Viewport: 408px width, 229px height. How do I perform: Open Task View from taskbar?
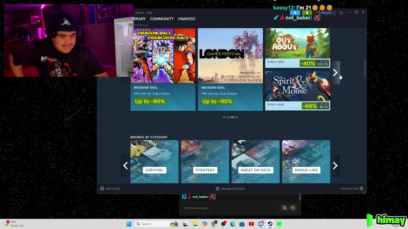click(x=186, y=224)
